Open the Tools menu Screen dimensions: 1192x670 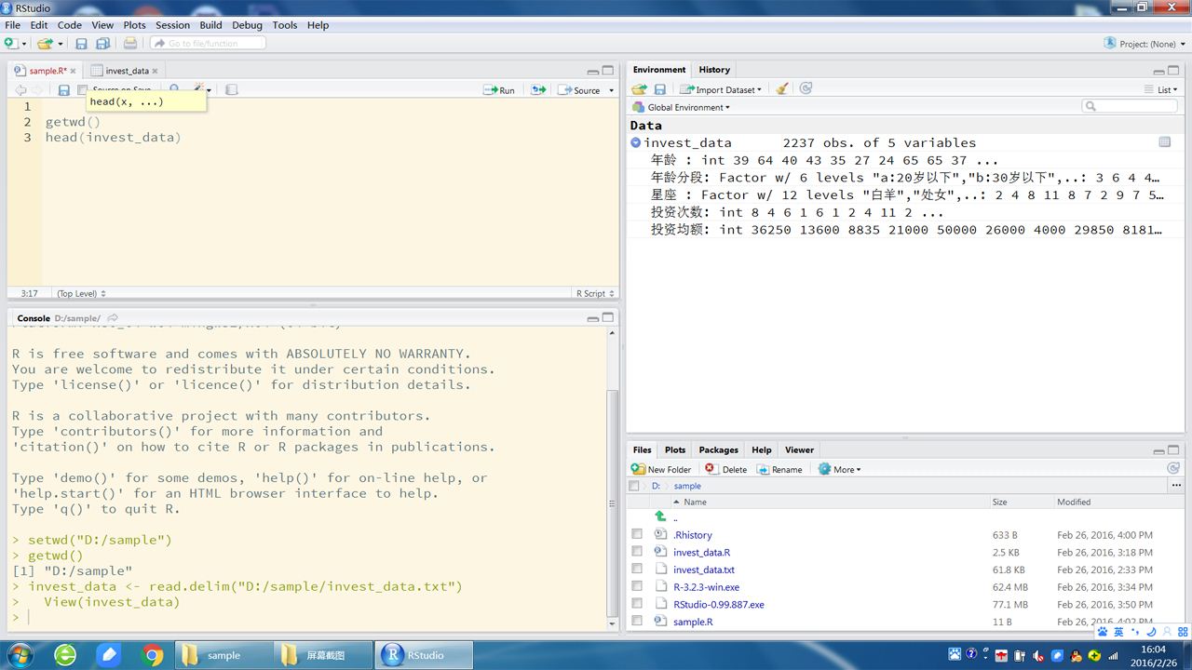[285, 25]
